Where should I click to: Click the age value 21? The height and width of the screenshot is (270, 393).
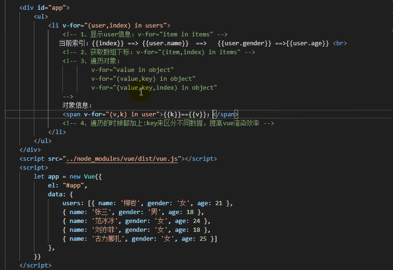click(219, 203)
